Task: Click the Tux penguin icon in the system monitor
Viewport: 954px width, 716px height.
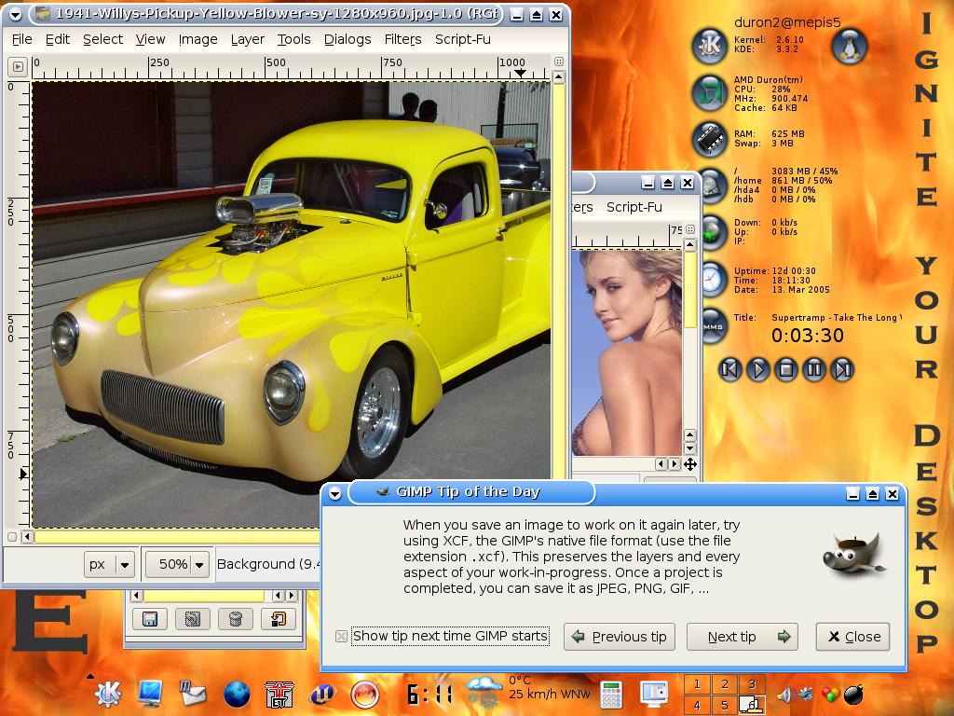Action: tap(848, 45)
